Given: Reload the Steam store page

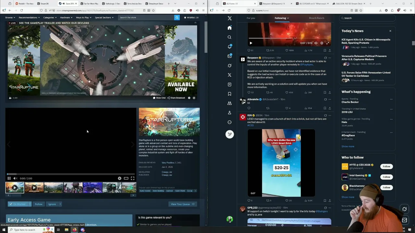Looking at the screenshot, I should 21,10.
